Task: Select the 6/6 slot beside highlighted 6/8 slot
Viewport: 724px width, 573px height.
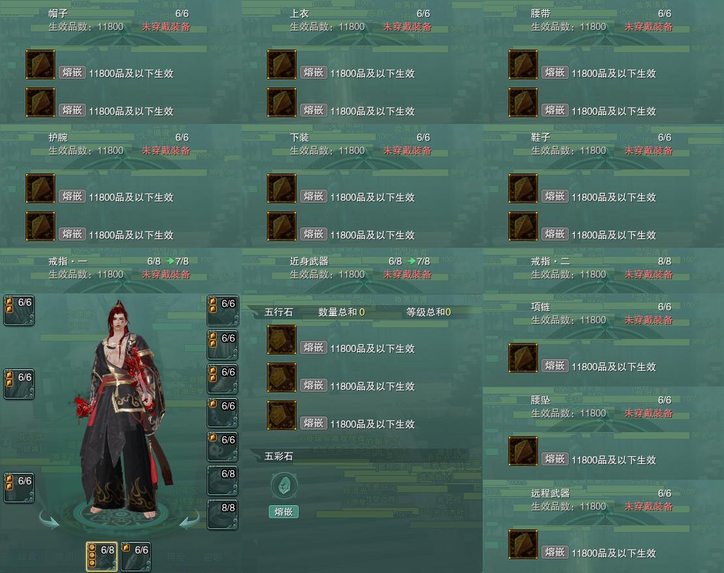Action: pyautogui.click(x=136, y=557)
